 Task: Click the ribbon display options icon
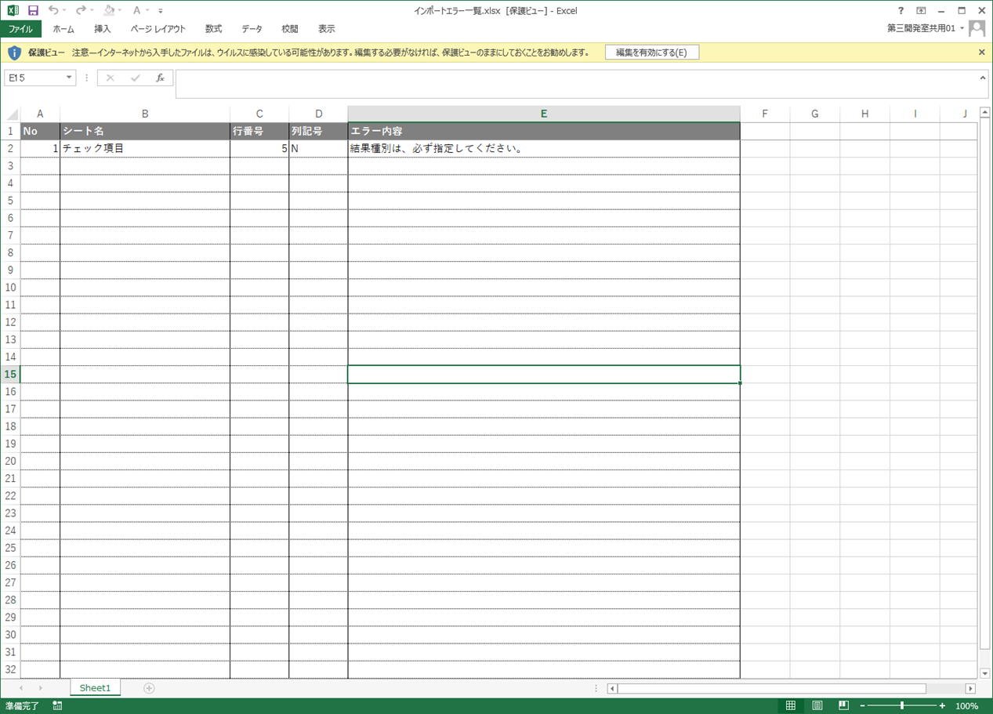921,10
